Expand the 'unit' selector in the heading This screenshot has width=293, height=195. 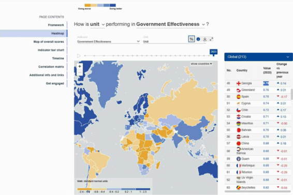[x=97, y=24]
